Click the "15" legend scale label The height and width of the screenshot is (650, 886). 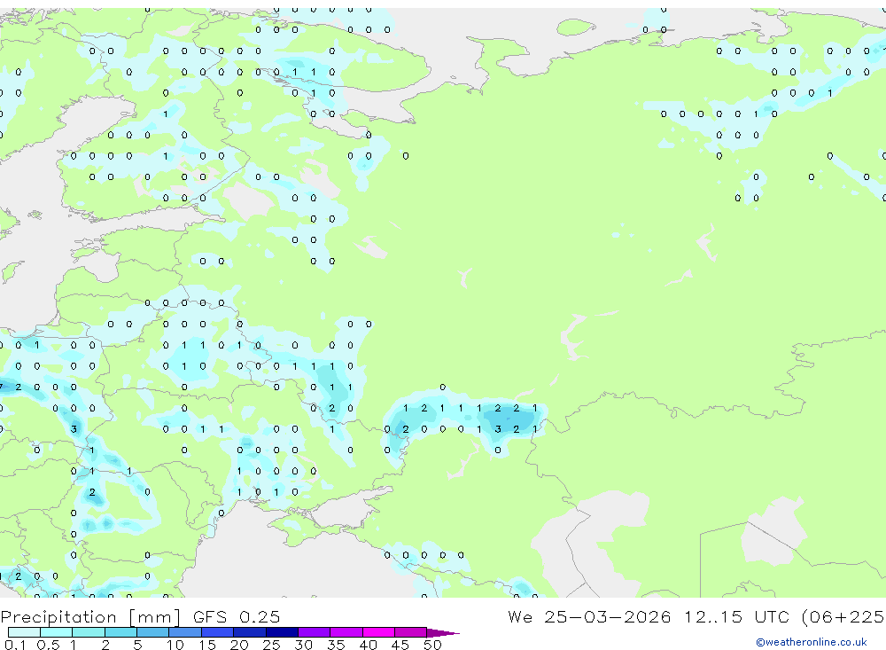pos(207,645)
